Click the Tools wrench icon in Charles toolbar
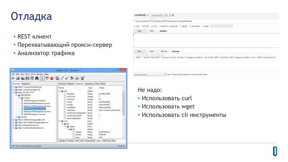The image size is (288, 162). coord(72,78)
